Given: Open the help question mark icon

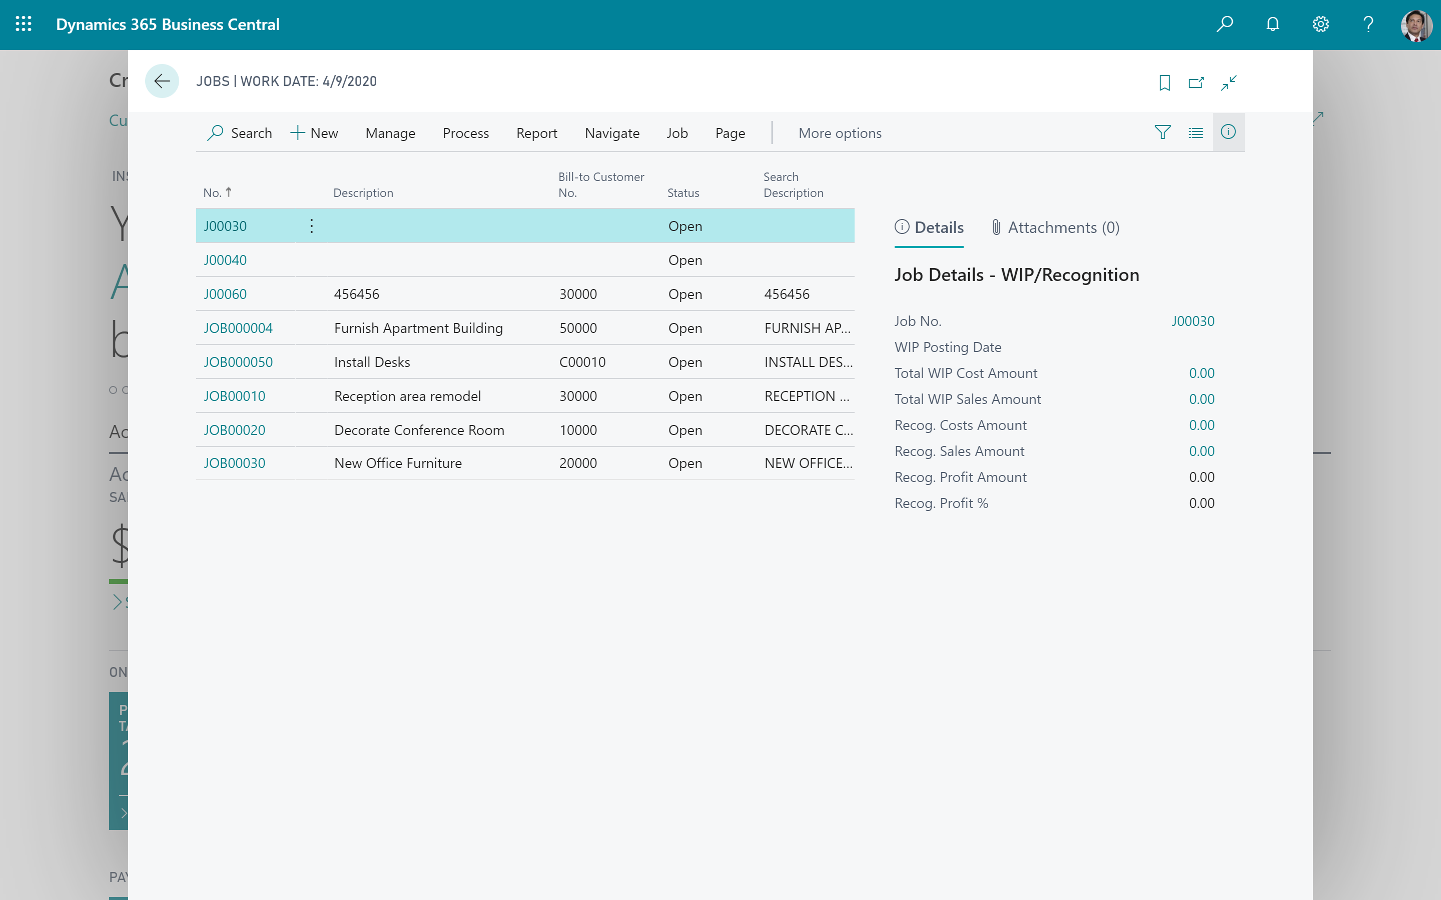Looking at the screenshot, I should point(1367,24).
